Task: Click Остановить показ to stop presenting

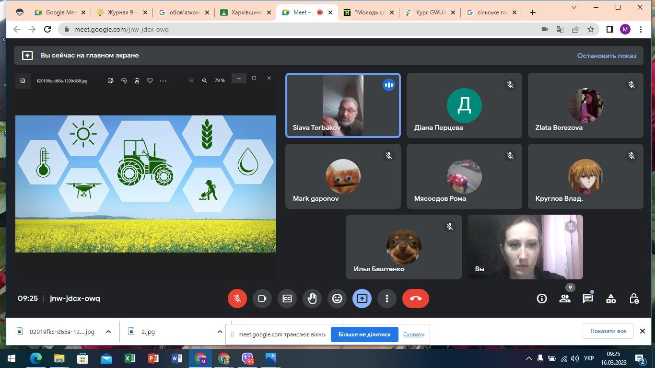Action: 607,56
